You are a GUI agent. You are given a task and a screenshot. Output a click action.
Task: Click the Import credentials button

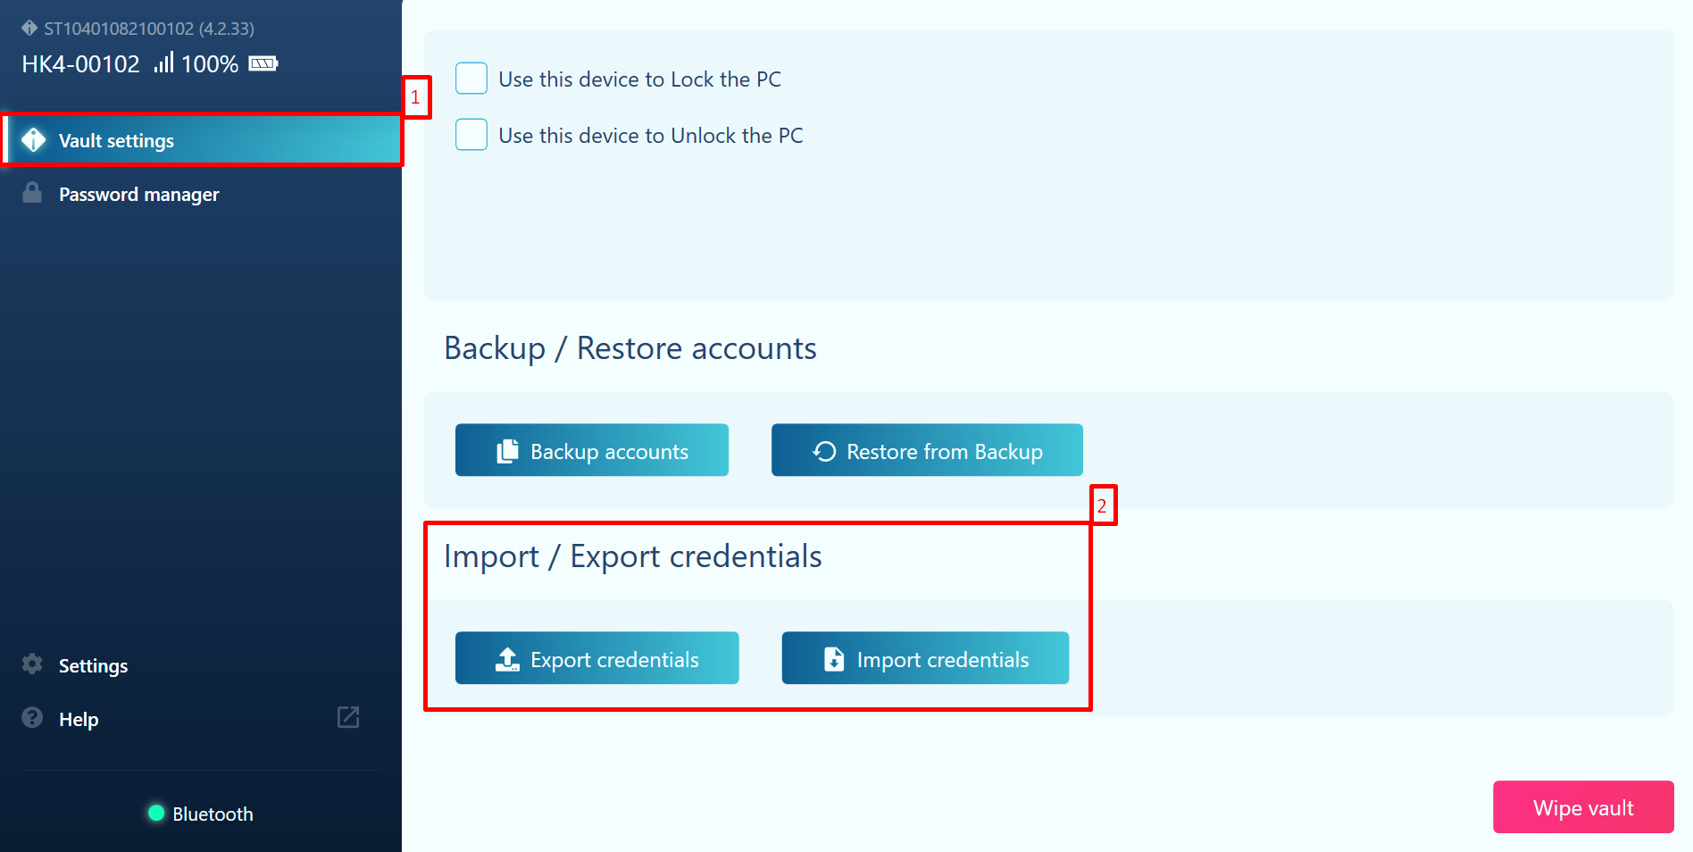tap(925, 658)
